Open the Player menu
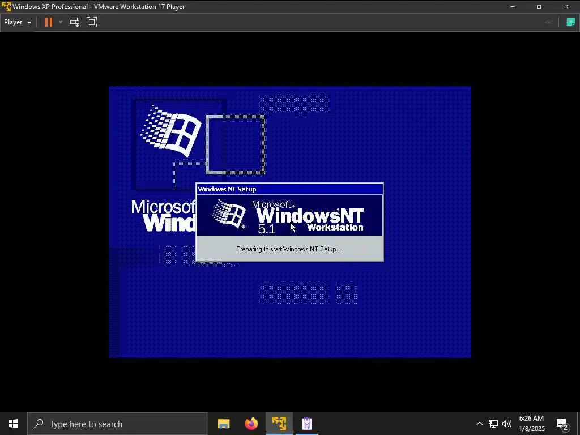 click(18, 22)
